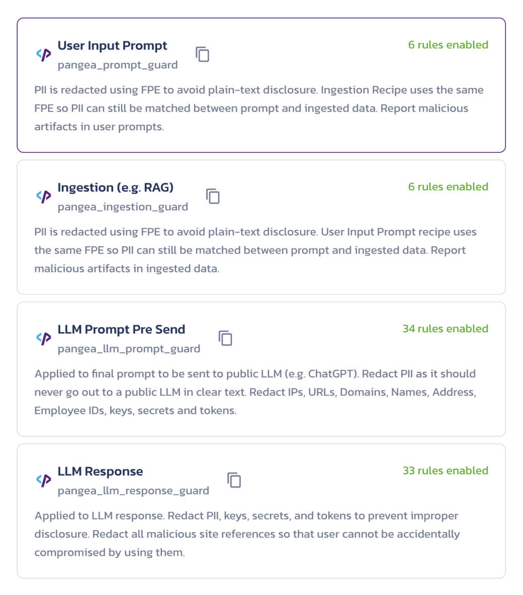The image size is (523, 595).
Task: Select the pangea_llm_prompt_guard identifier text
Action: (x=129, y=349)
